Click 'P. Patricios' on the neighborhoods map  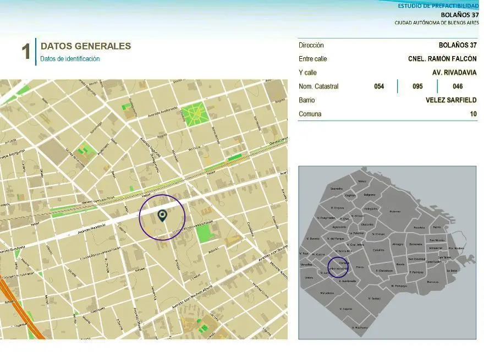pos(416,272)
